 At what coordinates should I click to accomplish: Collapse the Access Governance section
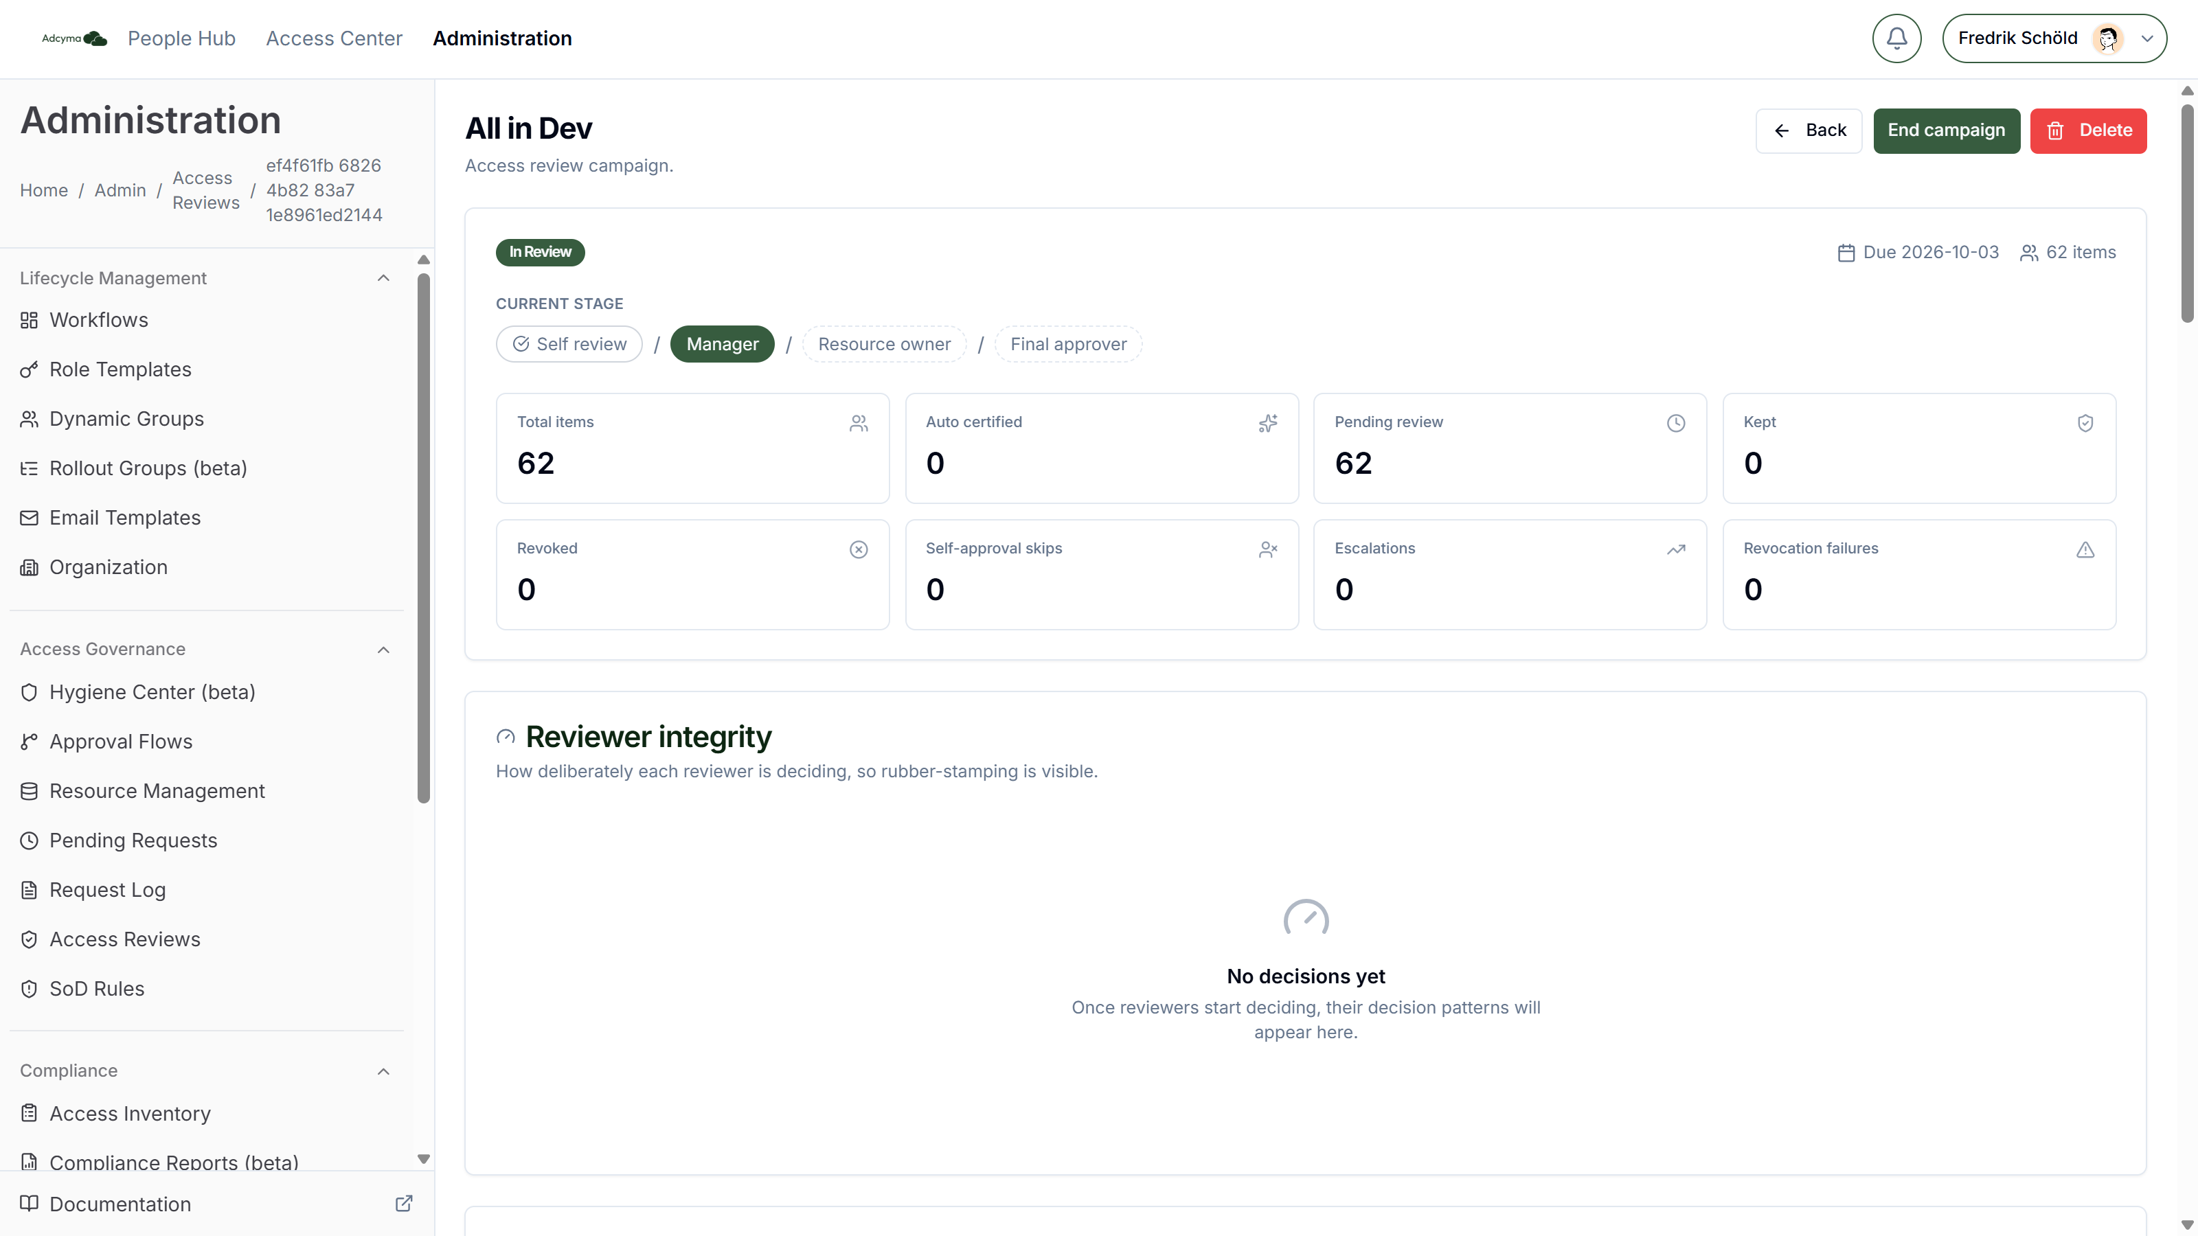(383, 650)
